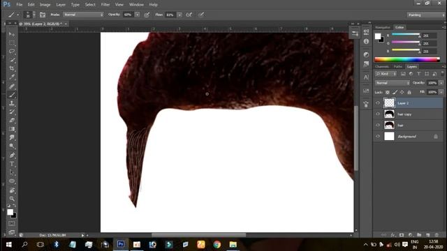Select the Background layer
The width and height of the screenshot is (447, 251).
(408, 137)
